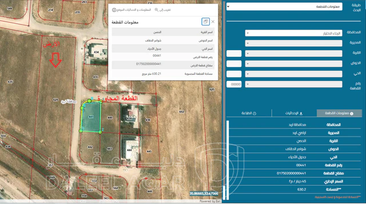
Task: Select highlighted parcel 441 on the map
Action: [x=91, y=117]
